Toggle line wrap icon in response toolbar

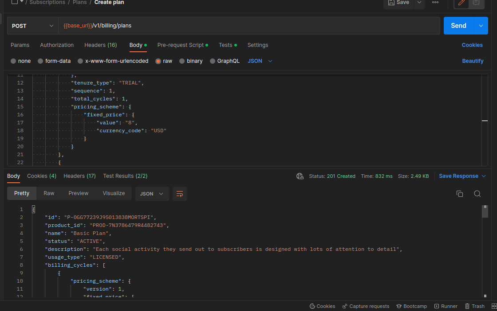pyautogui.click(x=180, y=194)
